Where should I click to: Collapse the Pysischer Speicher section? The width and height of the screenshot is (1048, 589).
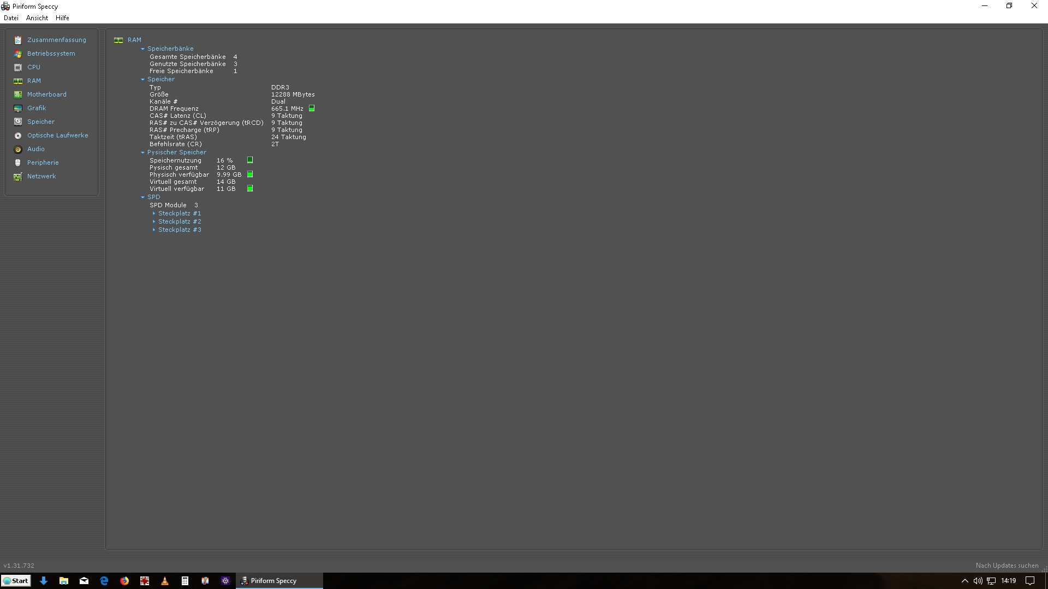(x=143, y=153)
